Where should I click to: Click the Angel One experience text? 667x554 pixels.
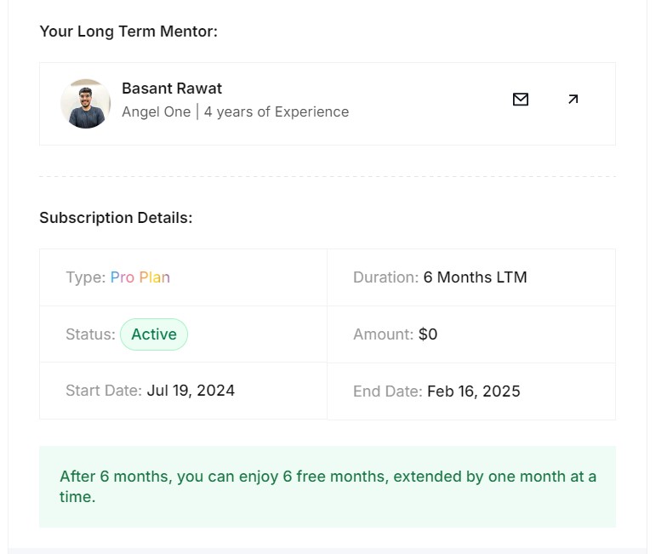click(235, 111)
